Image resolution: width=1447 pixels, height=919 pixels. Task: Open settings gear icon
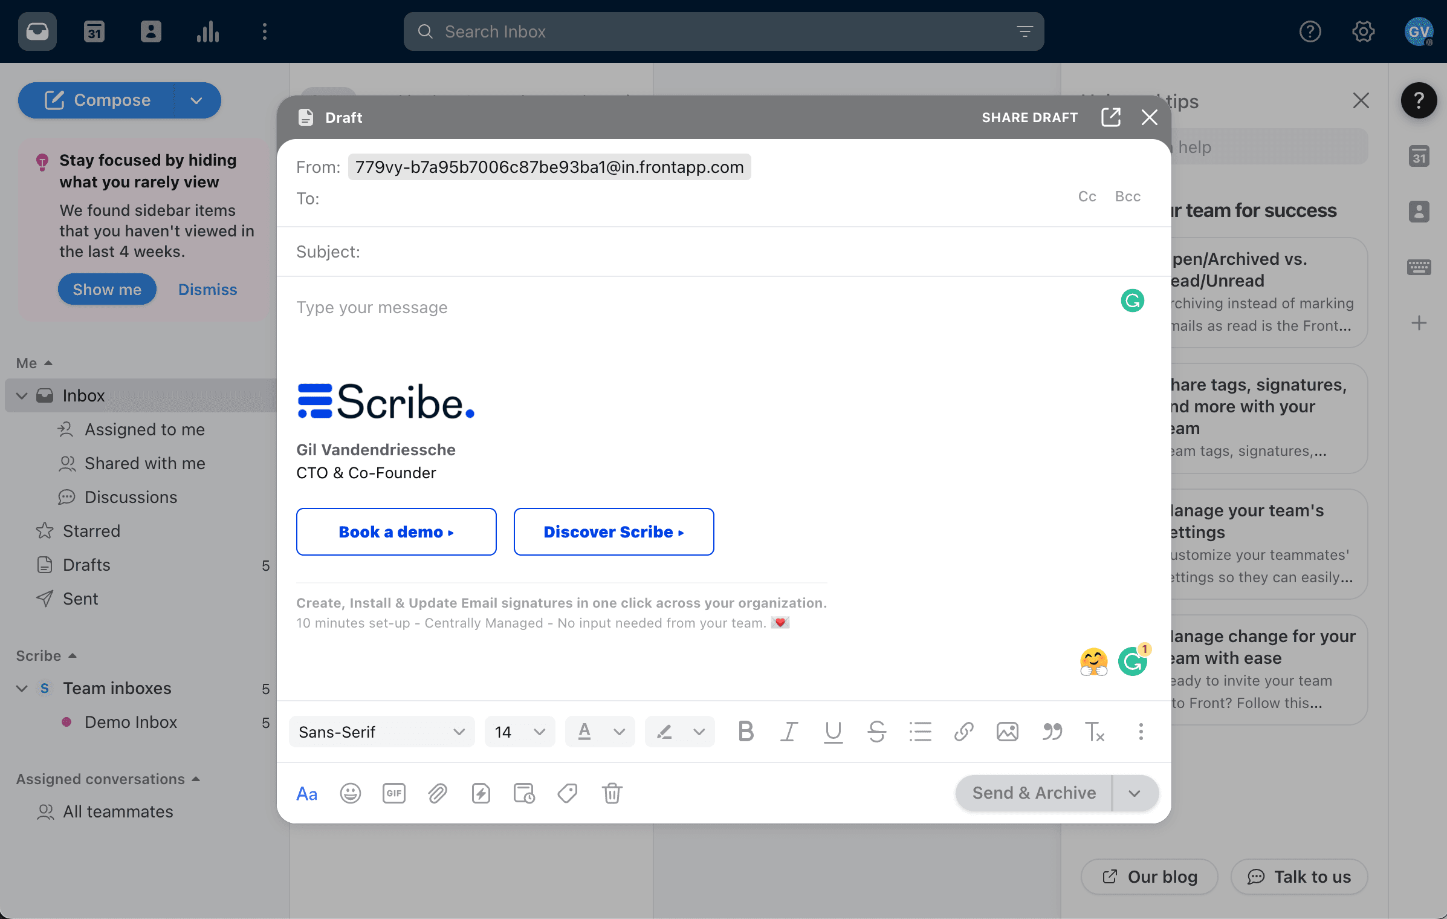click(1364, 31)
